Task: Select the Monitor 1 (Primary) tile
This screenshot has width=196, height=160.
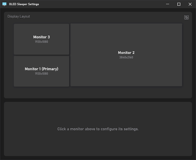Action: [x=41, y=80]
